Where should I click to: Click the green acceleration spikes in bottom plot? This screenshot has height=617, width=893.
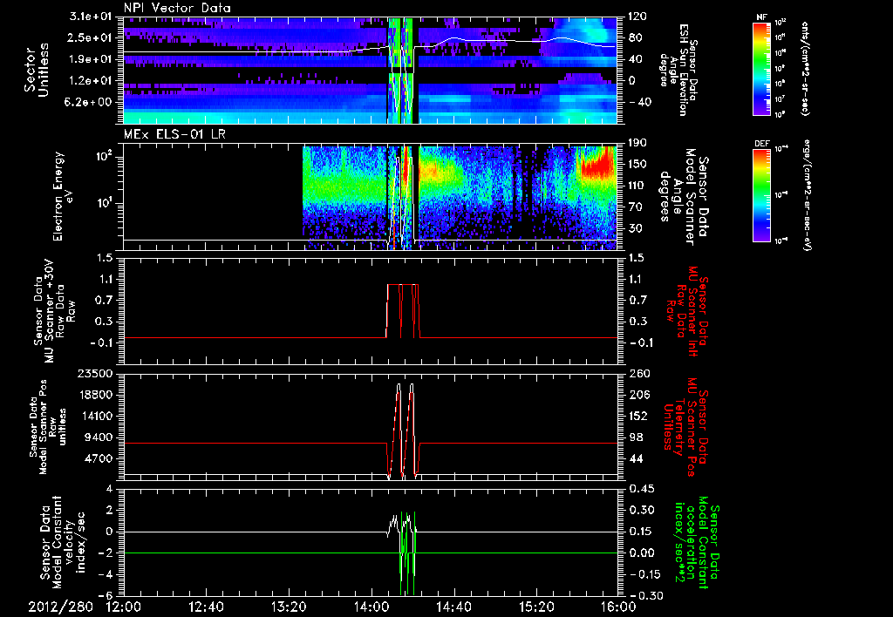tap(408, 553)
